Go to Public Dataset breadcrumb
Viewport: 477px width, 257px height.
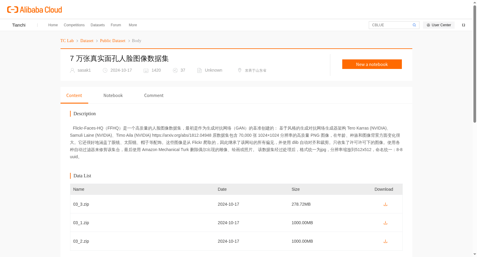(x=113, y=41)
